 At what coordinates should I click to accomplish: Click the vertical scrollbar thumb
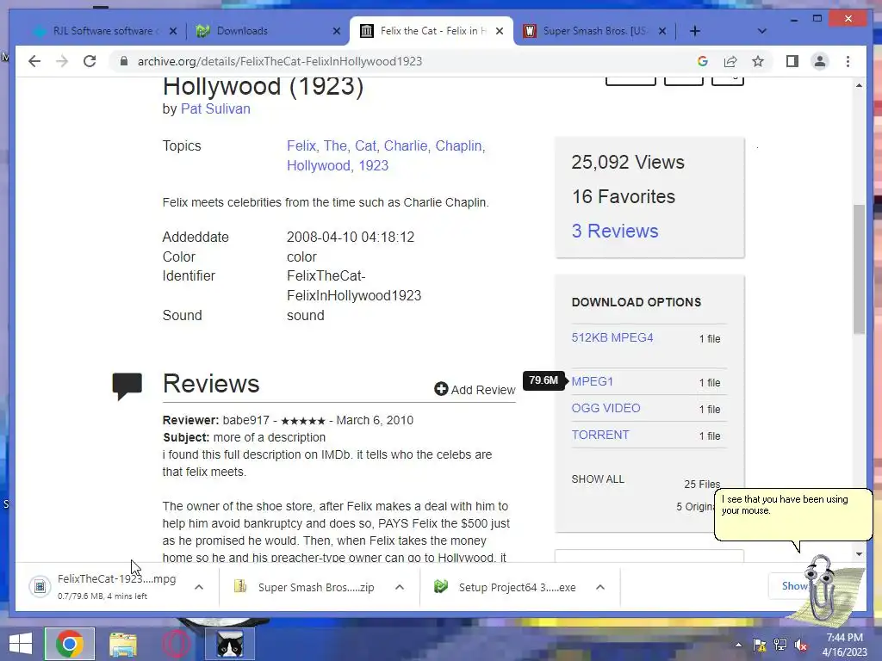tap(859, 269)
